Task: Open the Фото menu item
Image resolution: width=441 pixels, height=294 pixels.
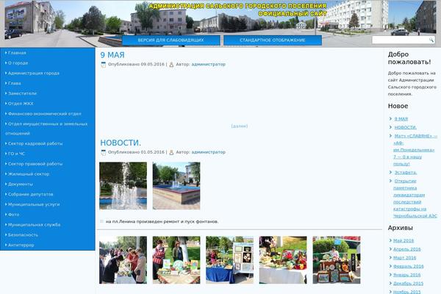Action: (13, 215)
